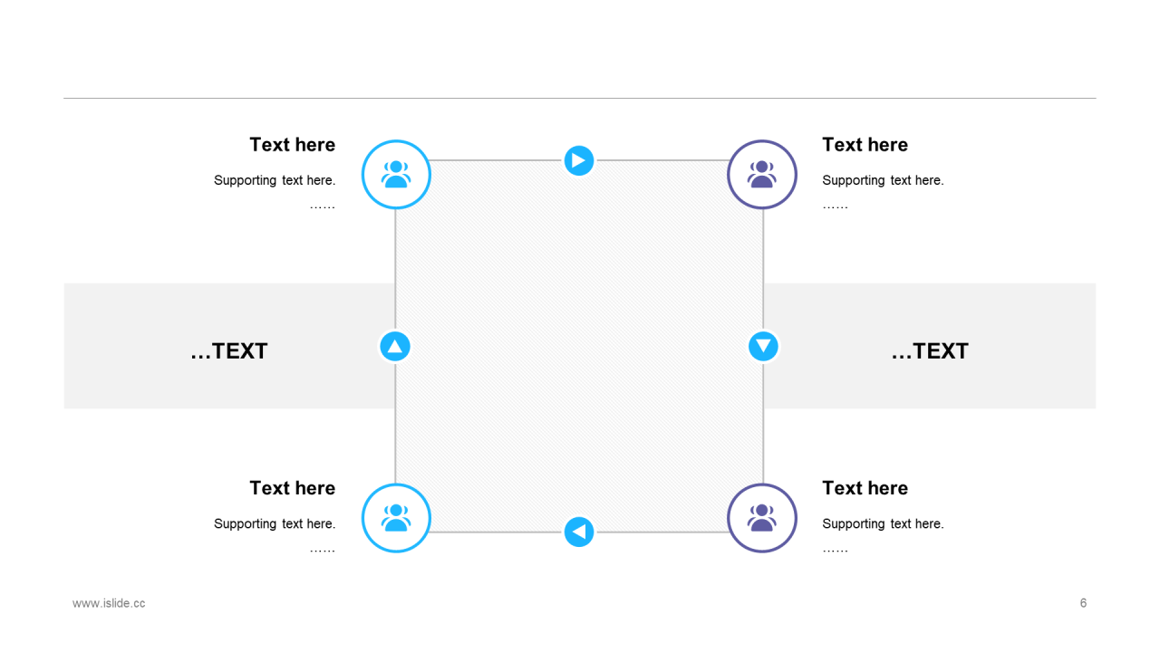
Task: Click the right-pointing arrow on top edge
Action: coord(579,160)
